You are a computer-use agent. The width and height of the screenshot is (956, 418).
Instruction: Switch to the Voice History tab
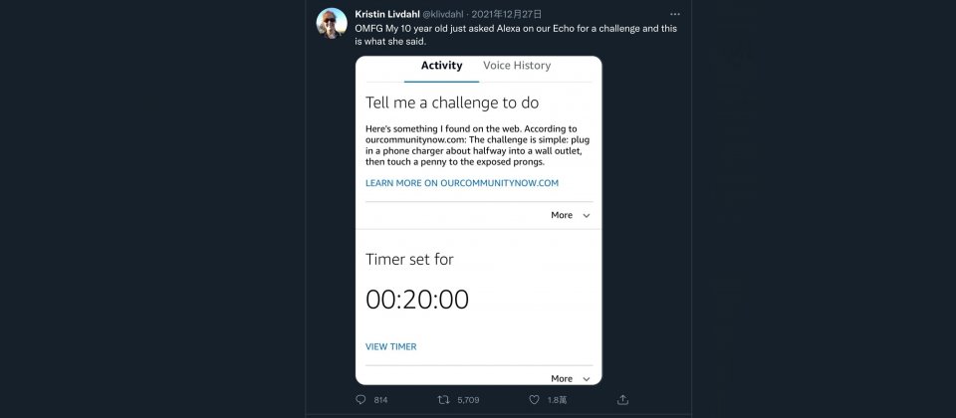517,66
